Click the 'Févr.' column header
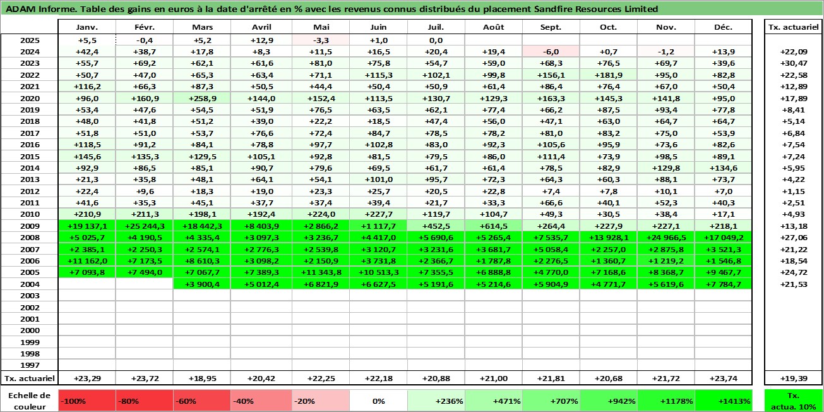 [145, 27]
